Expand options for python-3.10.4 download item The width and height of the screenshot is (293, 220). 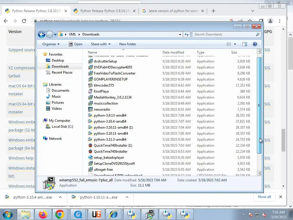tap(60, 197)
